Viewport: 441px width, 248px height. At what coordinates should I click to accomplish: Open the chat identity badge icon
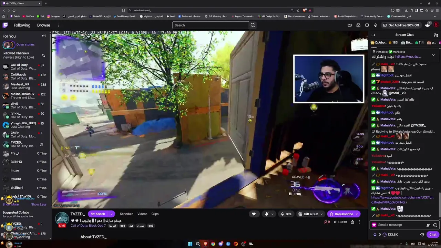pyautogui.click(x=374, y=225)
